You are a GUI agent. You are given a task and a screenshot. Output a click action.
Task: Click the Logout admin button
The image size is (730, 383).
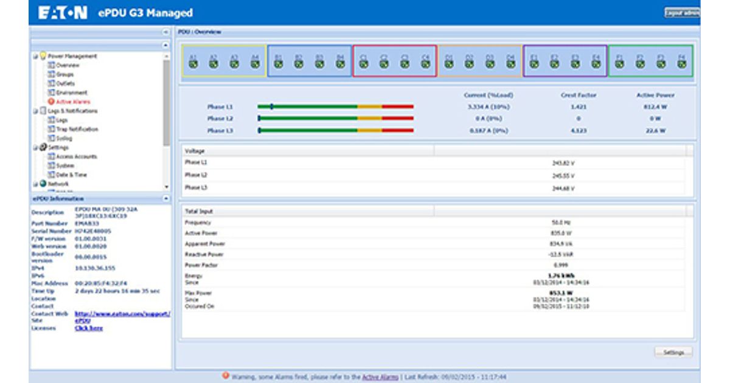click(681, 13)
